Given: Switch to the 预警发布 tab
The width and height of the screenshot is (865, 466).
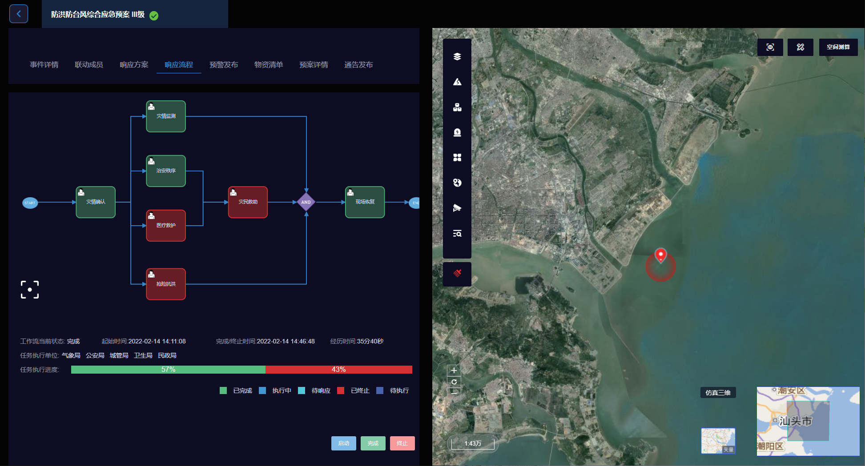Looking at the screenshot, I should 223,65.
